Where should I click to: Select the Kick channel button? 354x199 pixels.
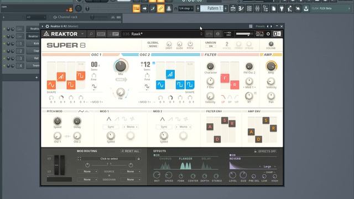tap(33, 43)
